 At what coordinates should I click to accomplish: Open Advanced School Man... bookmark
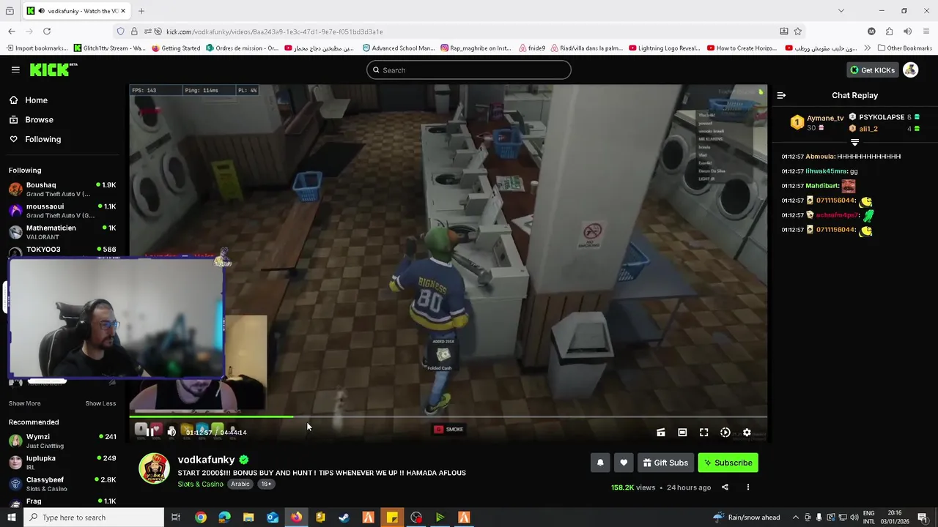click(x=399, y=48)
